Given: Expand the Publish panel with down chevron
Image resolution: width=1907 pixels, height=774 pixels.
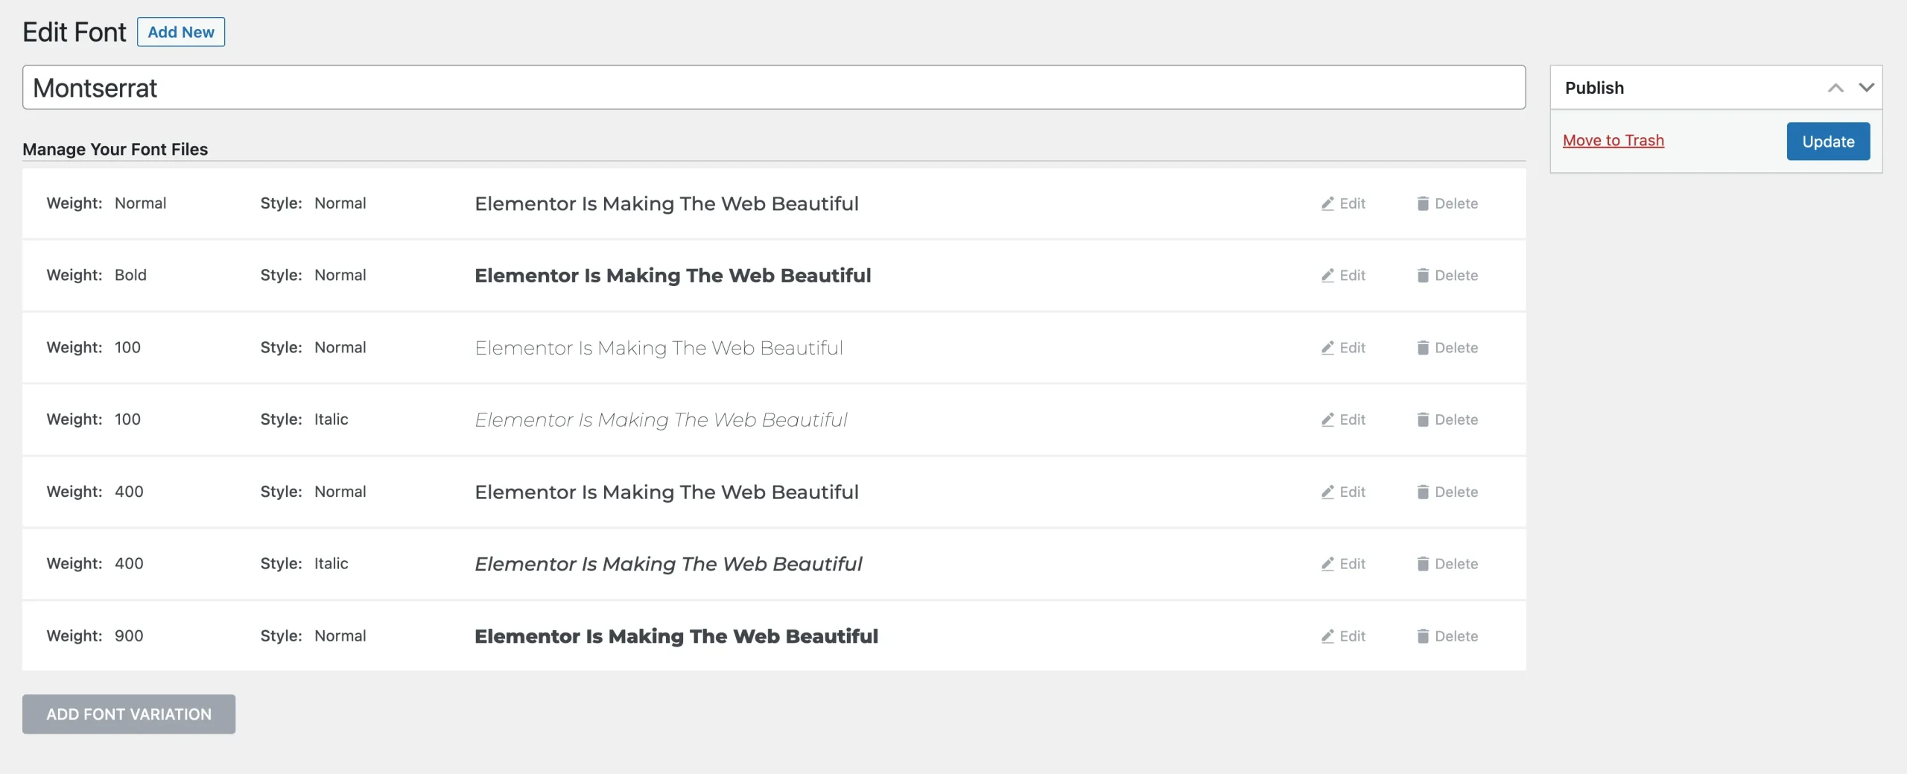Looking at the screenshot, I should coord(1868,87).
